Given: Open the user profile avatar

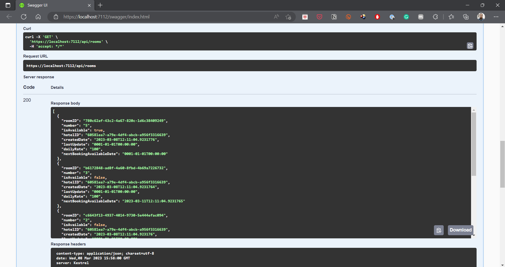Looking at the screenshot, I should [x=481, y=17].
